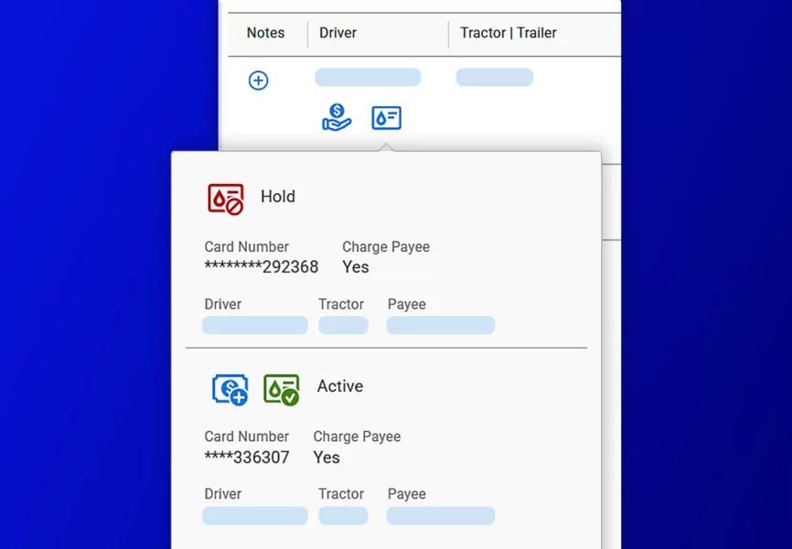Select card number ********292368

[x=262, y=267]
